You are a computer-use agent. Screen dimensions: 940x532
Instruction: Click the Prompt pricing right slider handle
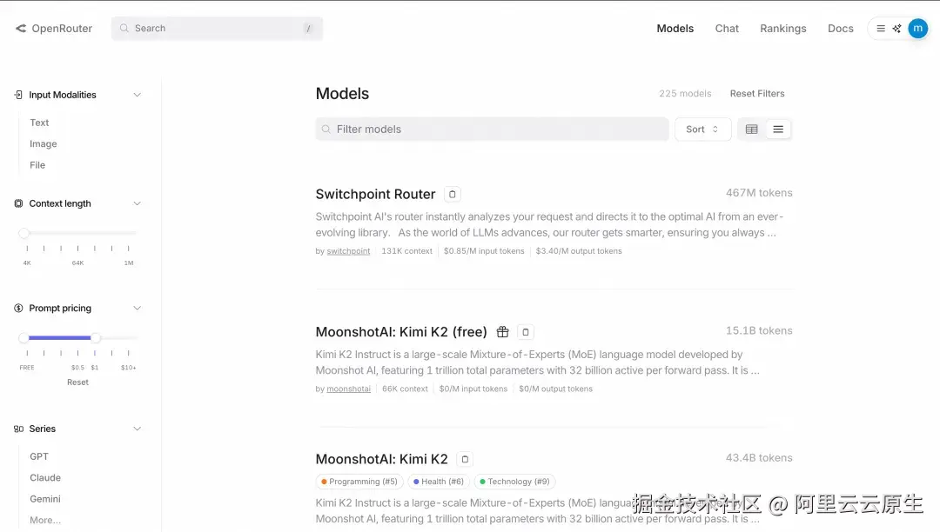coord(96,338)
